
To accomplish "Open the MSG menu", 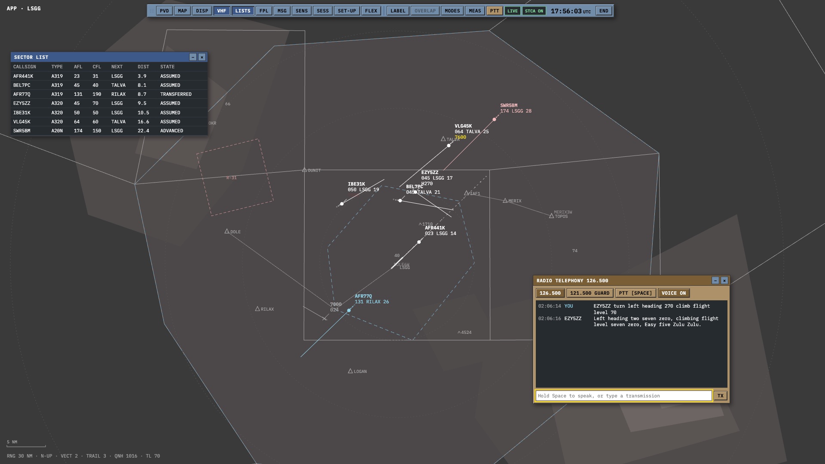I will point(282,11).
